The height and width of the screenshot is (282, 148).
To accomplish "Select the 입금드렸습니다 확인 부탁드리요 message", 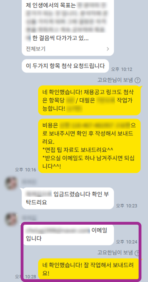I will coord(68,198).
